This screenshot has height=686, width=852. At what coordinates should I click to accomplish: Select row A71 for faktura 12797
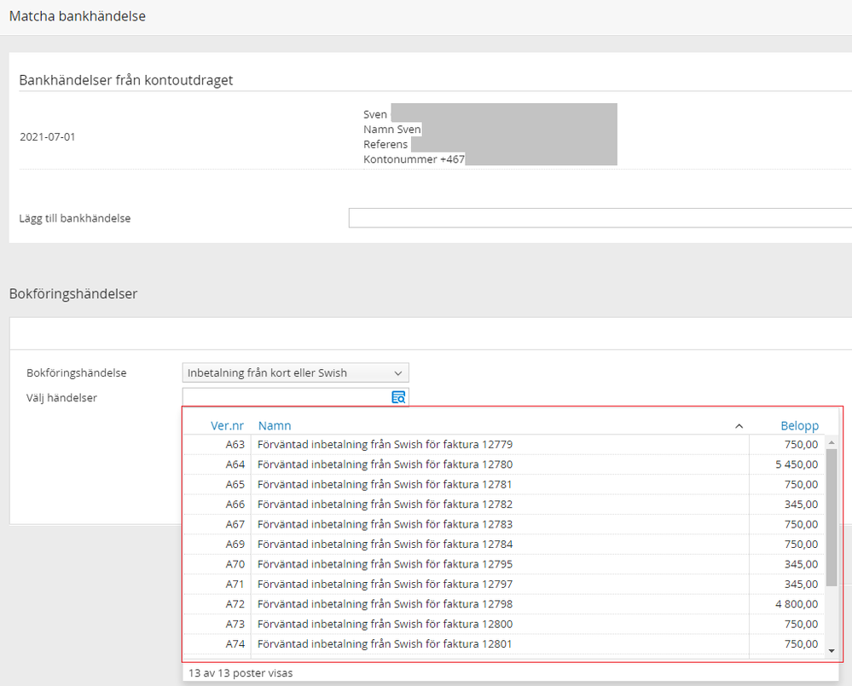click(x=385, y=585)
